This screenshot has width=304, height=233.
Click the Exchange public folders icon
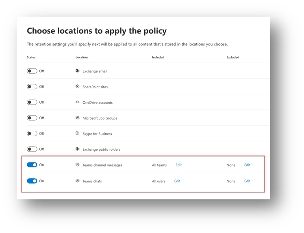click(77, 149)
